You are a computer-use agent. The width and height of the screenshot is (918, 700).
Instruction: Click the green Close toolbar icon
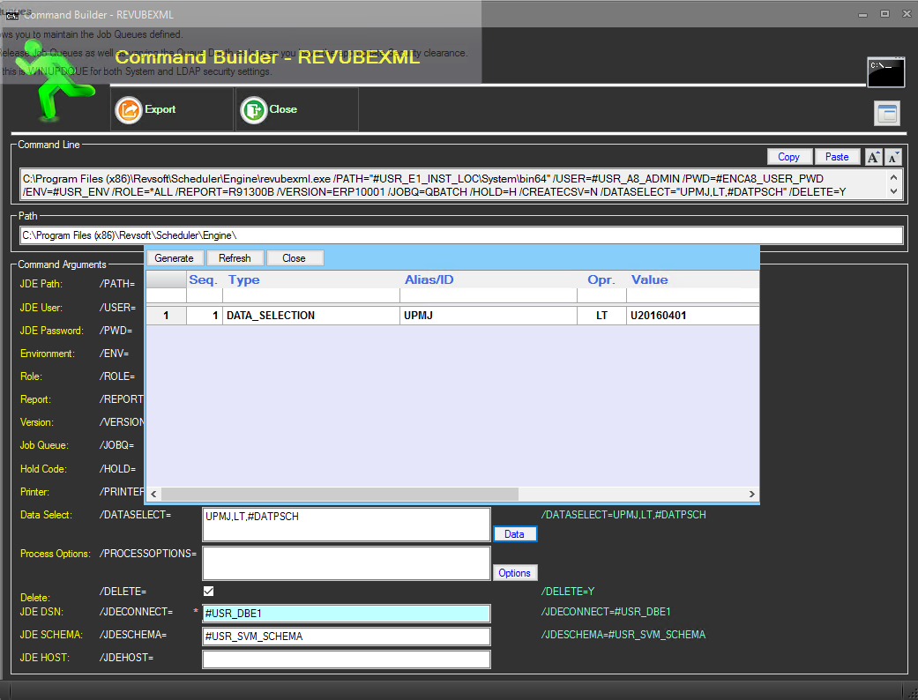253,109
